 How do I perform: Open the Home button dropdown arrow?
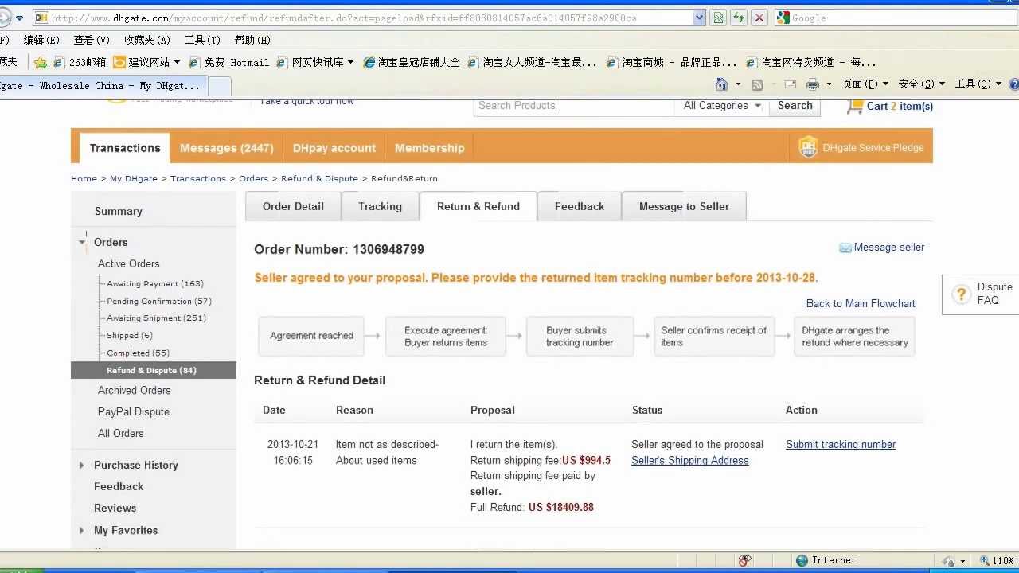click(738, 84)
